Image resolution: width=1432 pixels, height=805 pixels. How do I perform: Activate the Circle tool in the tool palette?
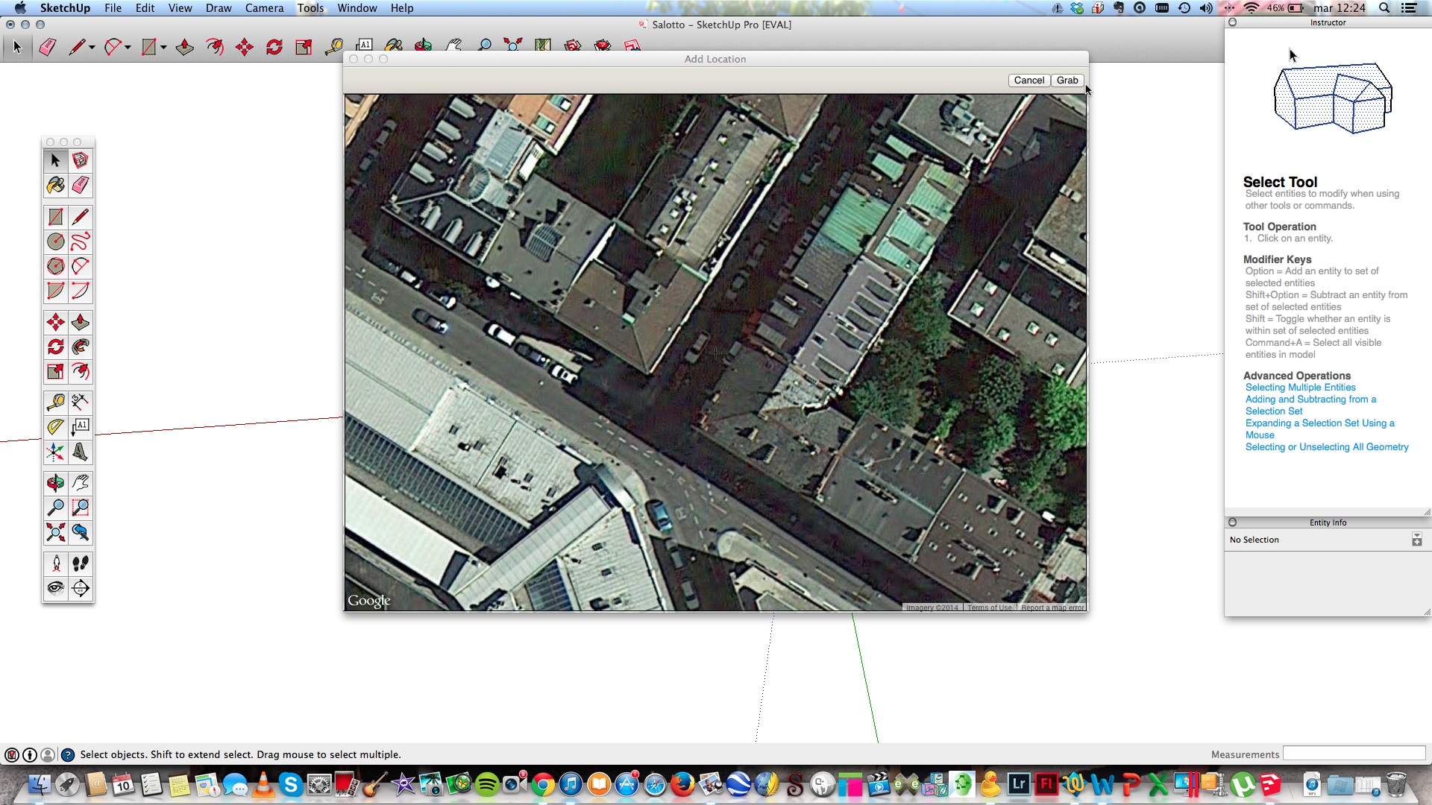pos(55,241)
